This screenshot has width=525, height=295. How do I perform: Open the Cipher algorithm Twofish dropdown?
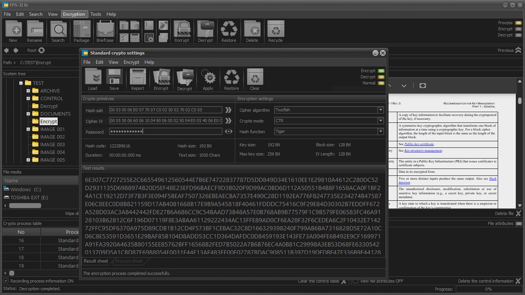(x=380, y=110)
